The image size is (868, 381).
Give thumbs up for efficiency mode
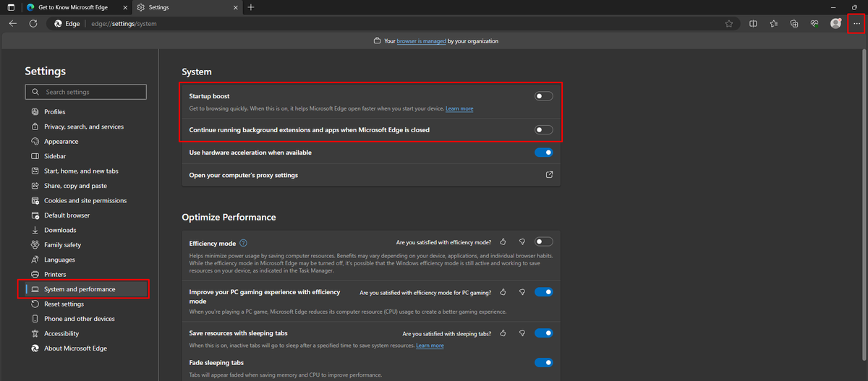pos(503,242)
